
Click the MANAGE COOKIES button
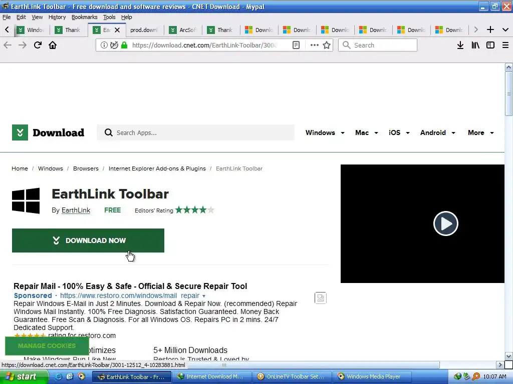(x=47, y=346)
